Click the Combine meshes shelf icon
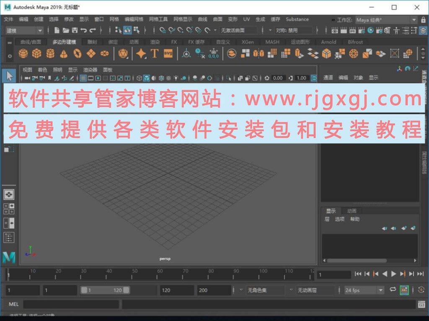The image size is (429, 321). tap(232, 53)
